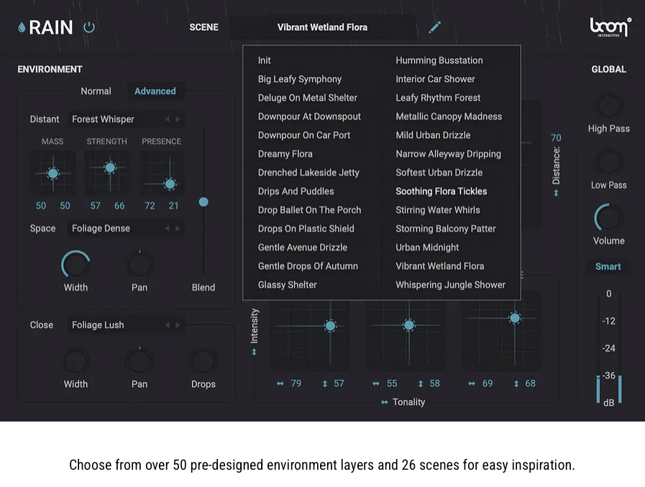
Task: Click the Close layer Drops knob
Action: [203, 361]
